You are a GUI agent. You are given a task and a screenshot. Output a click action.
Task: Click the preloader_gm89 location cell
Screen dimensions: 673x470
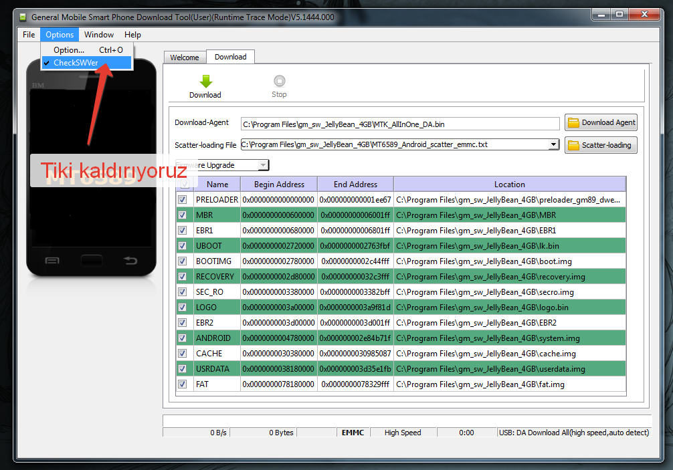click(x=510, y=200)
